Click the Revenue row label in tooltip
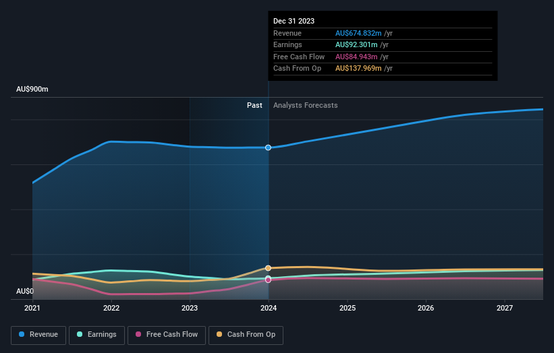Viewport: 554px width, 353px height. point(287,33)
